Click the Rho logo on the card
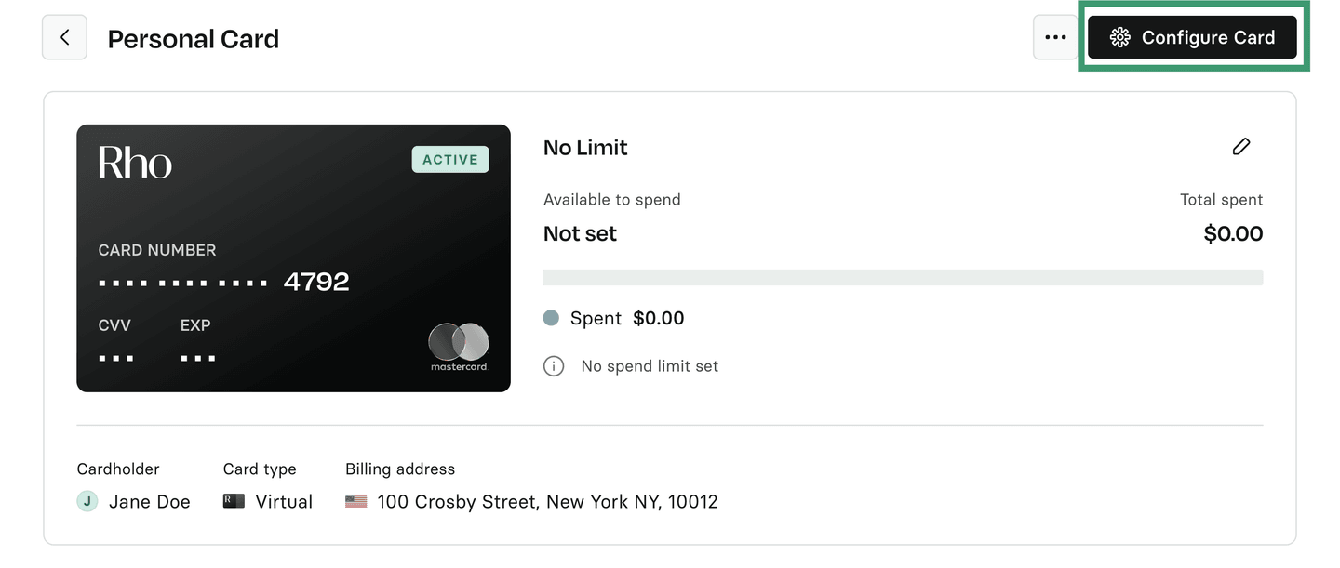This screenshot has width=1340, height=568. (x=135, y=163)
